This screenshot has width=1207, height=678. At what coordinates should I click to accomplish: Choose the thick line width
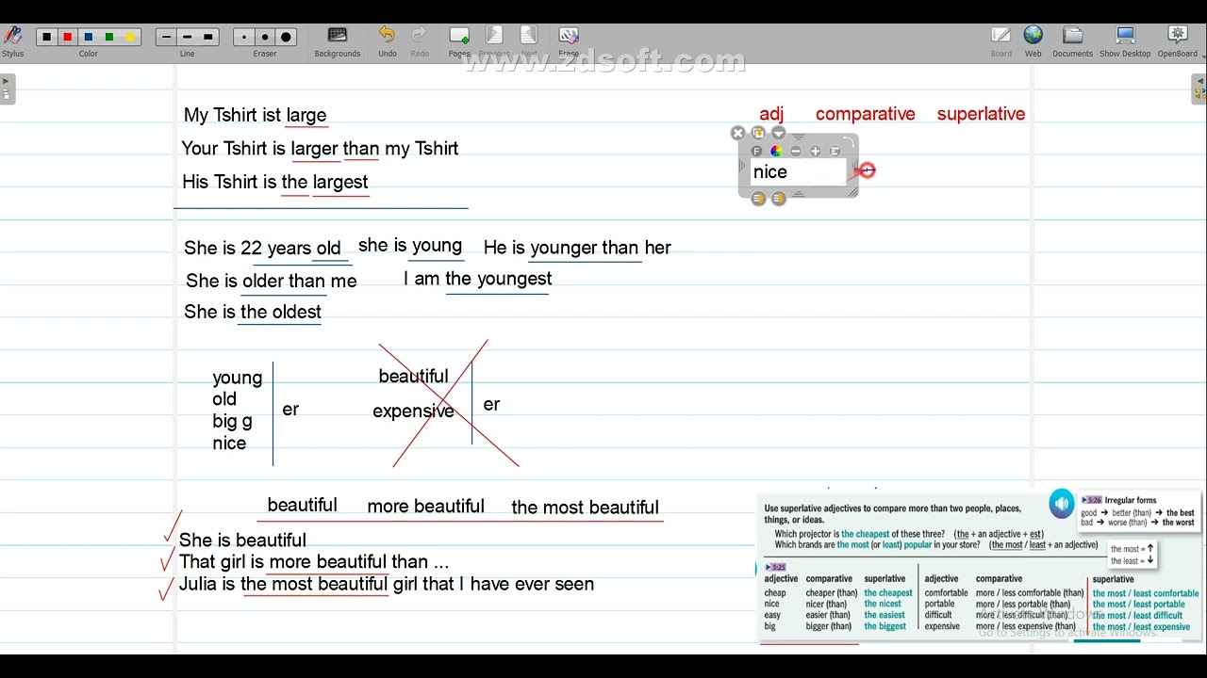[x=208, y=37]
